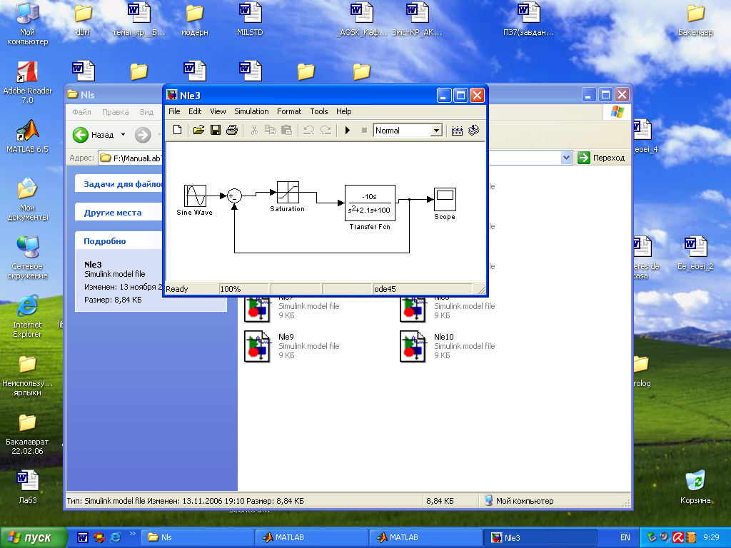
Task: Click the Назад back button in Nls Explorer
Action: click(94, 135)
